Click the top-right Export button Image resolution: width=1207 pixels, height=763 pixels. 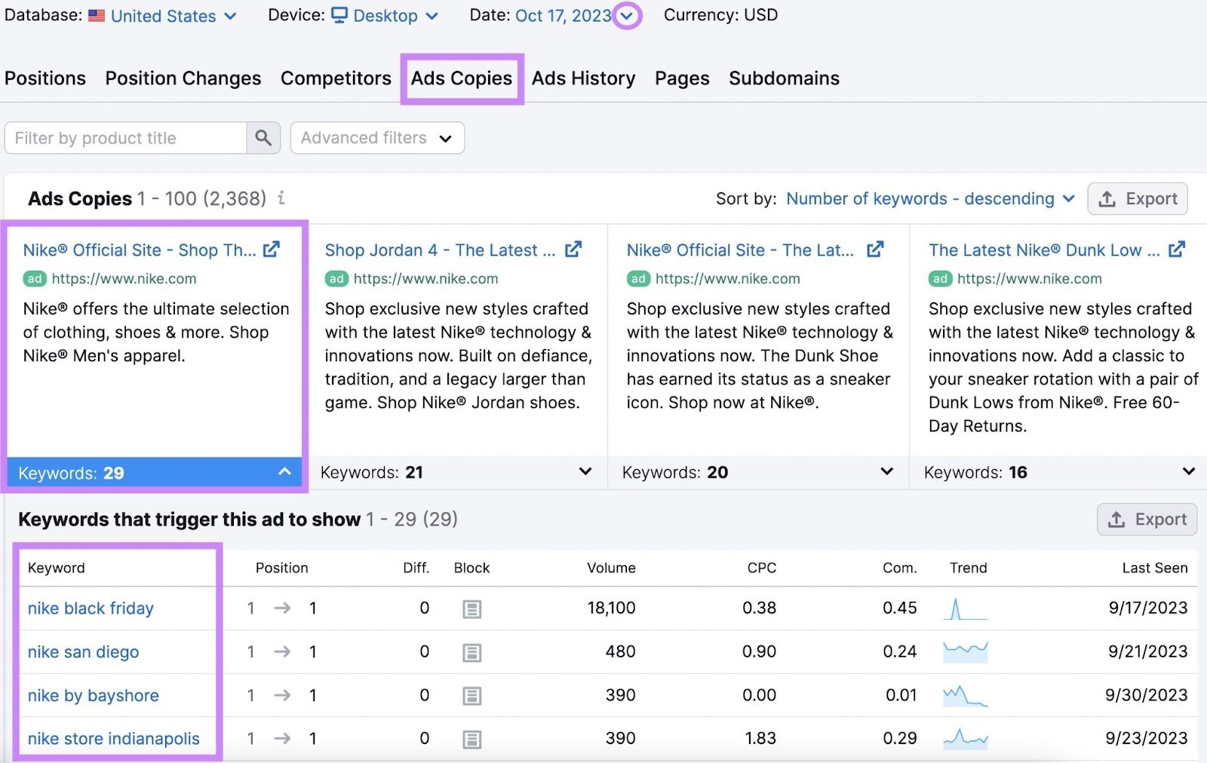pyautogui.click(x=1138, y=198)
